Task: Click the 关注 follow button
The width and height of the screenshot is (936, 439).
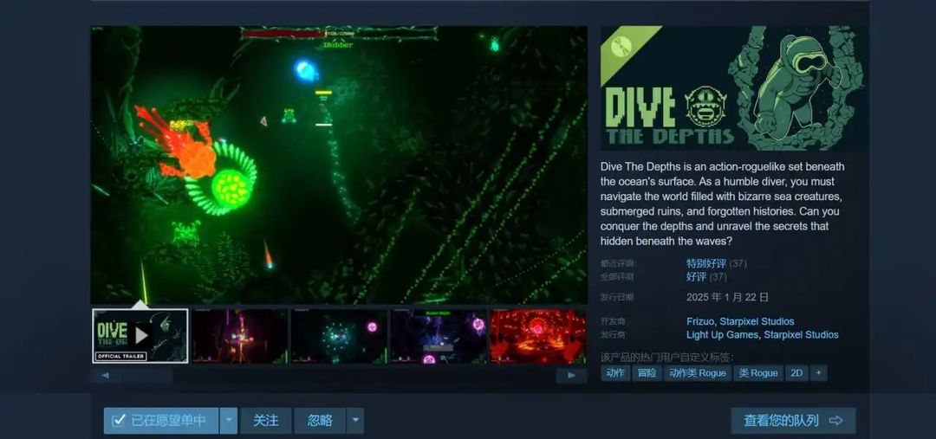Action: pyautogui.click(x=266, y=421)
